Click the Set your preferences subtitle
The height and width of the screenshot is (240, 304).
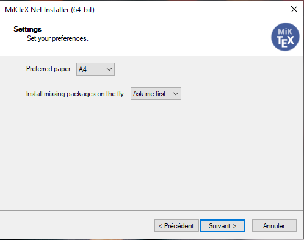57,38
